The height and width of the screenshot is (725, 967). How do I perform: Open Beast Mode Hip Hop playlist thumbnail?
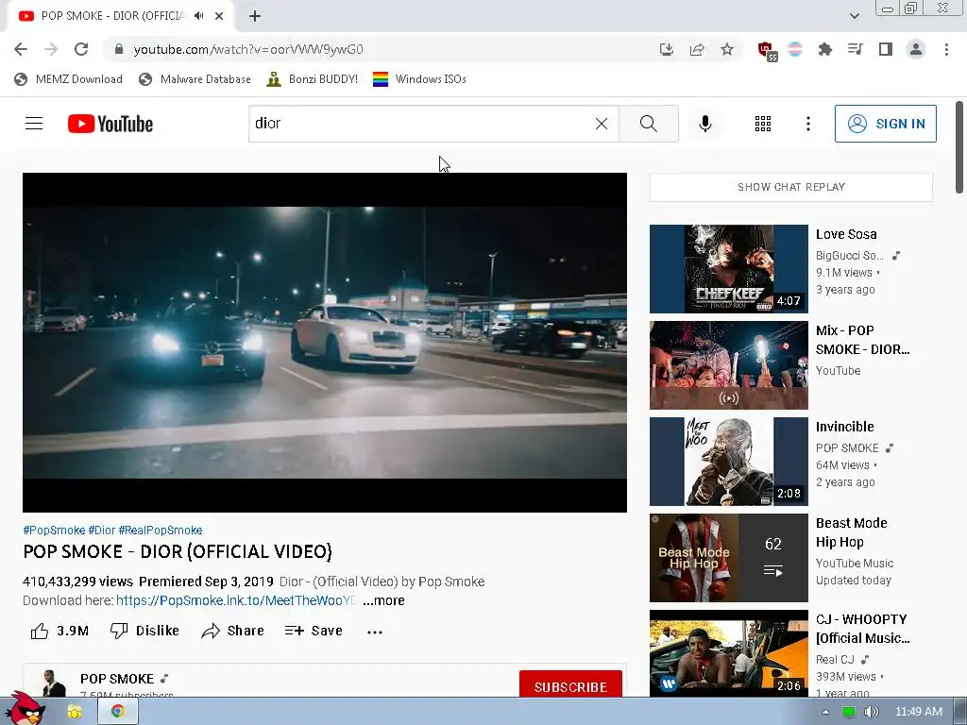click(728, 557)
